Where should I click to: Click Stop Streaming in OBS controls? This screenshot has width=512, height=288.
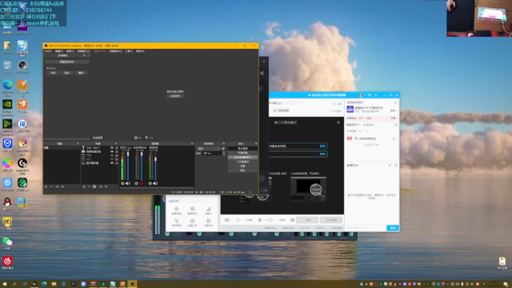tap(243, 148)
